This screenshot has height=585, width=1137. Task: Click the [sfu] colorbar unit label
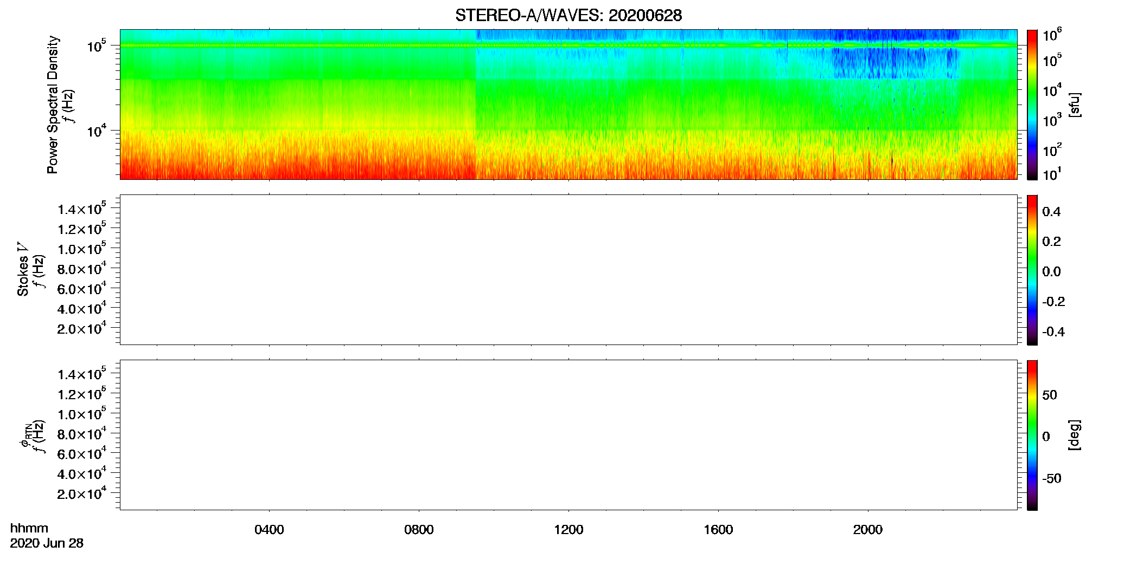point(1075,105)
